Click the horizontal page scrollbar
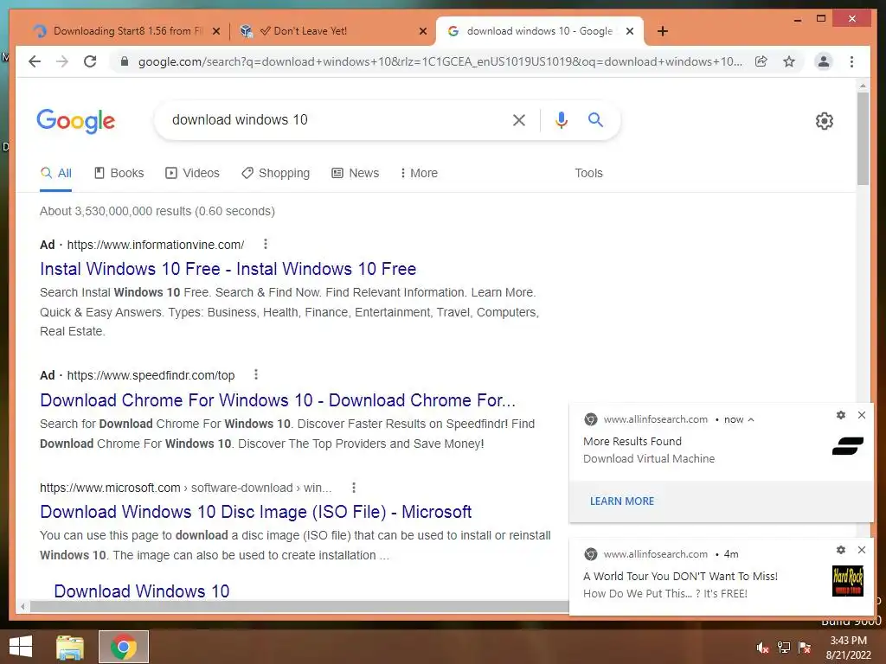 click(x=299, y=606)
